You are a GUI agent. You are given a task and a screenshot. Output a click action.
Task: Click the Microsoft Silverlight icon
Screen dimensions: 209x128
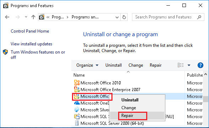click(77, 110)
